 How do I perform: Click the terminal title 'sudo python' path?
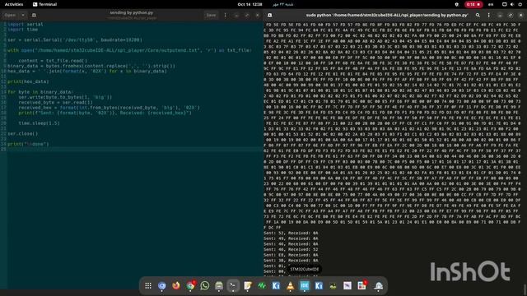tap(387, 15)
